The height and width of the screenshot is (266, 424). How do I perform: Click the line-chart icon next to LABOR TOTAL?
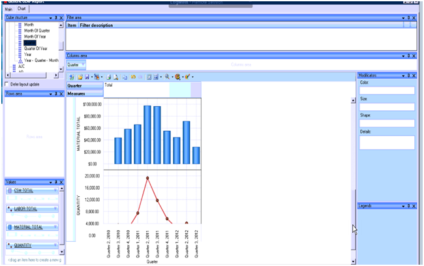click(10, 209)
